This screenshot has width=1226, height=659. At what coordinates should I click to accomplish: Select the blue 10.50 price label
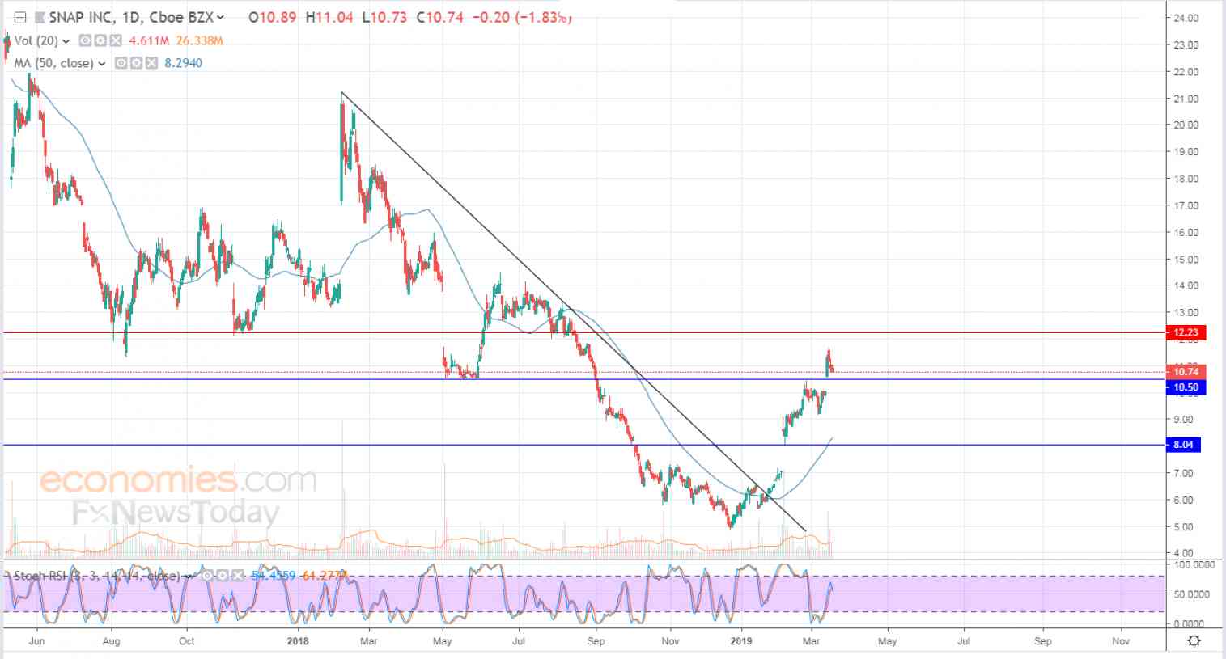point(1186,387)
